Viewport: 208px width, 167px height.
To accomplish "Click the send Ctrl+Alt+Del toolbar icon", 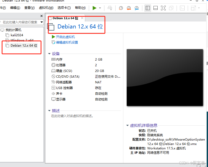I will pos(110,8).
